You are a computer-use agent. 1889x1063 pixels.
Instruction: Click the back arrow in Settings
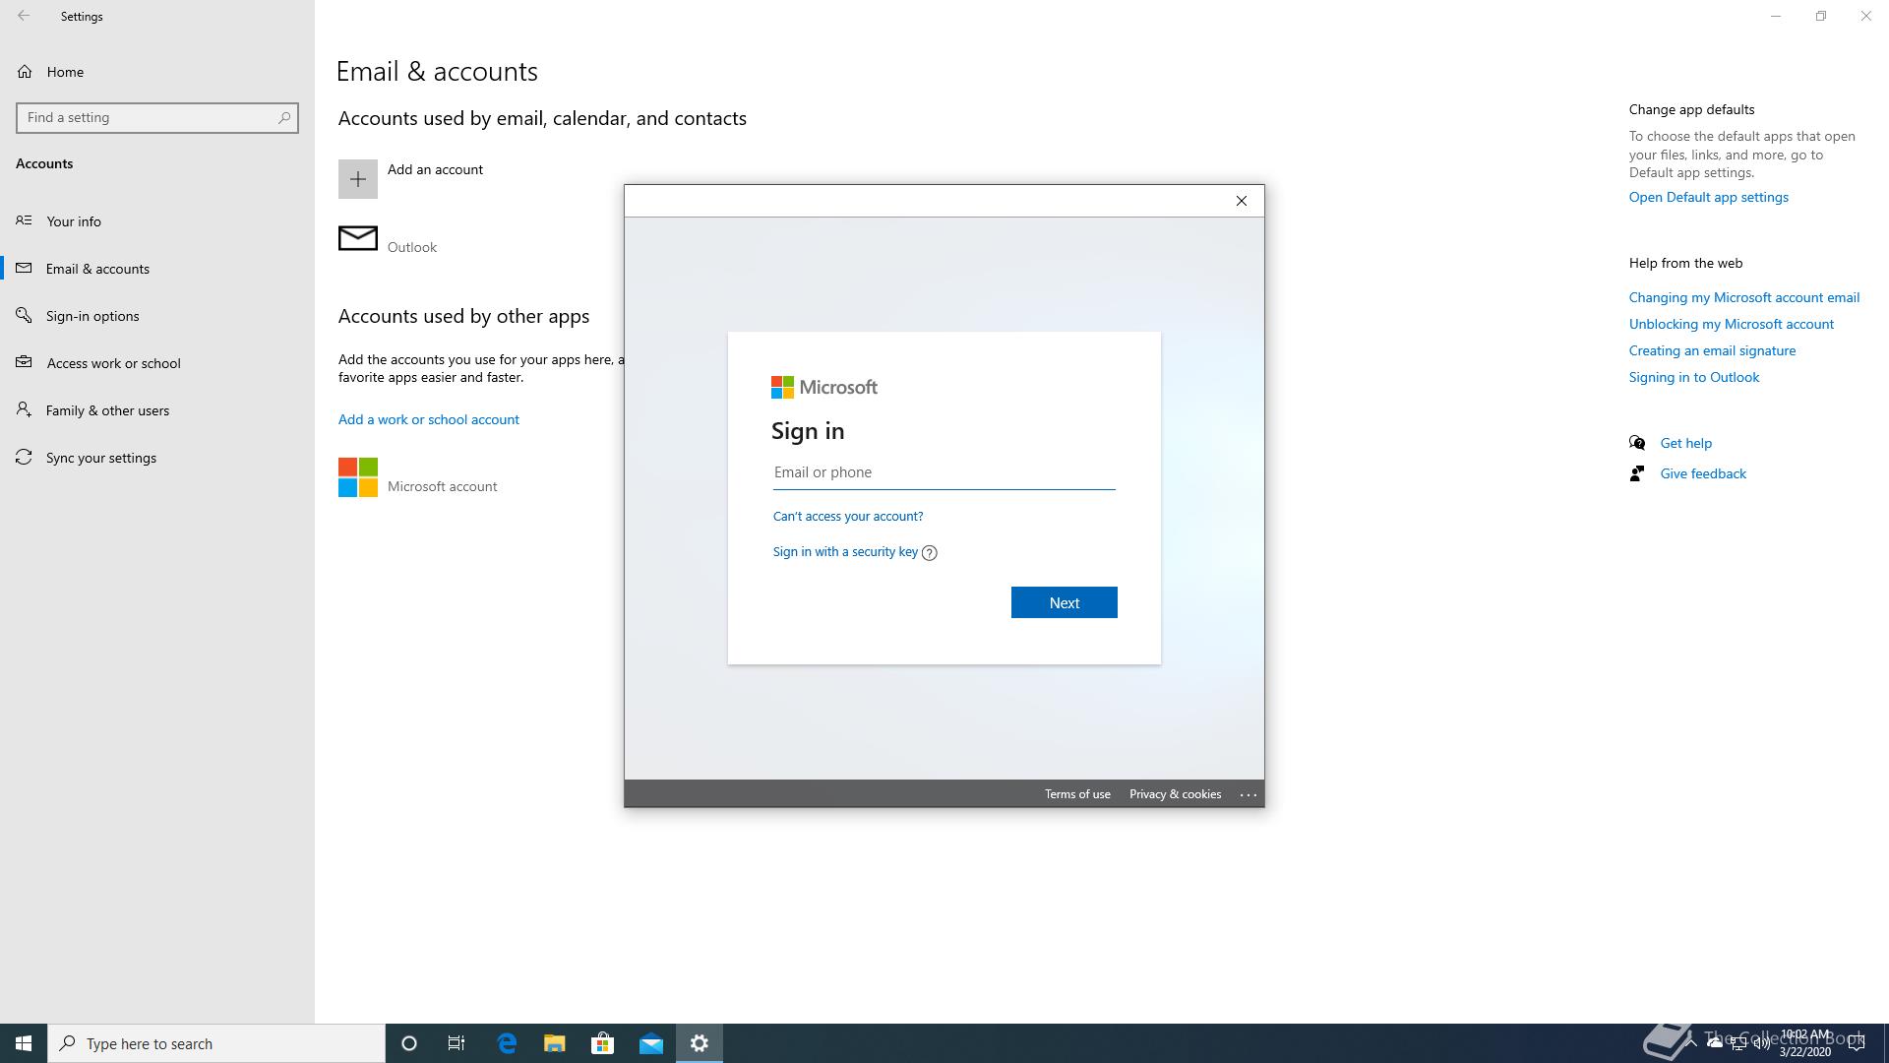(24, 16)
